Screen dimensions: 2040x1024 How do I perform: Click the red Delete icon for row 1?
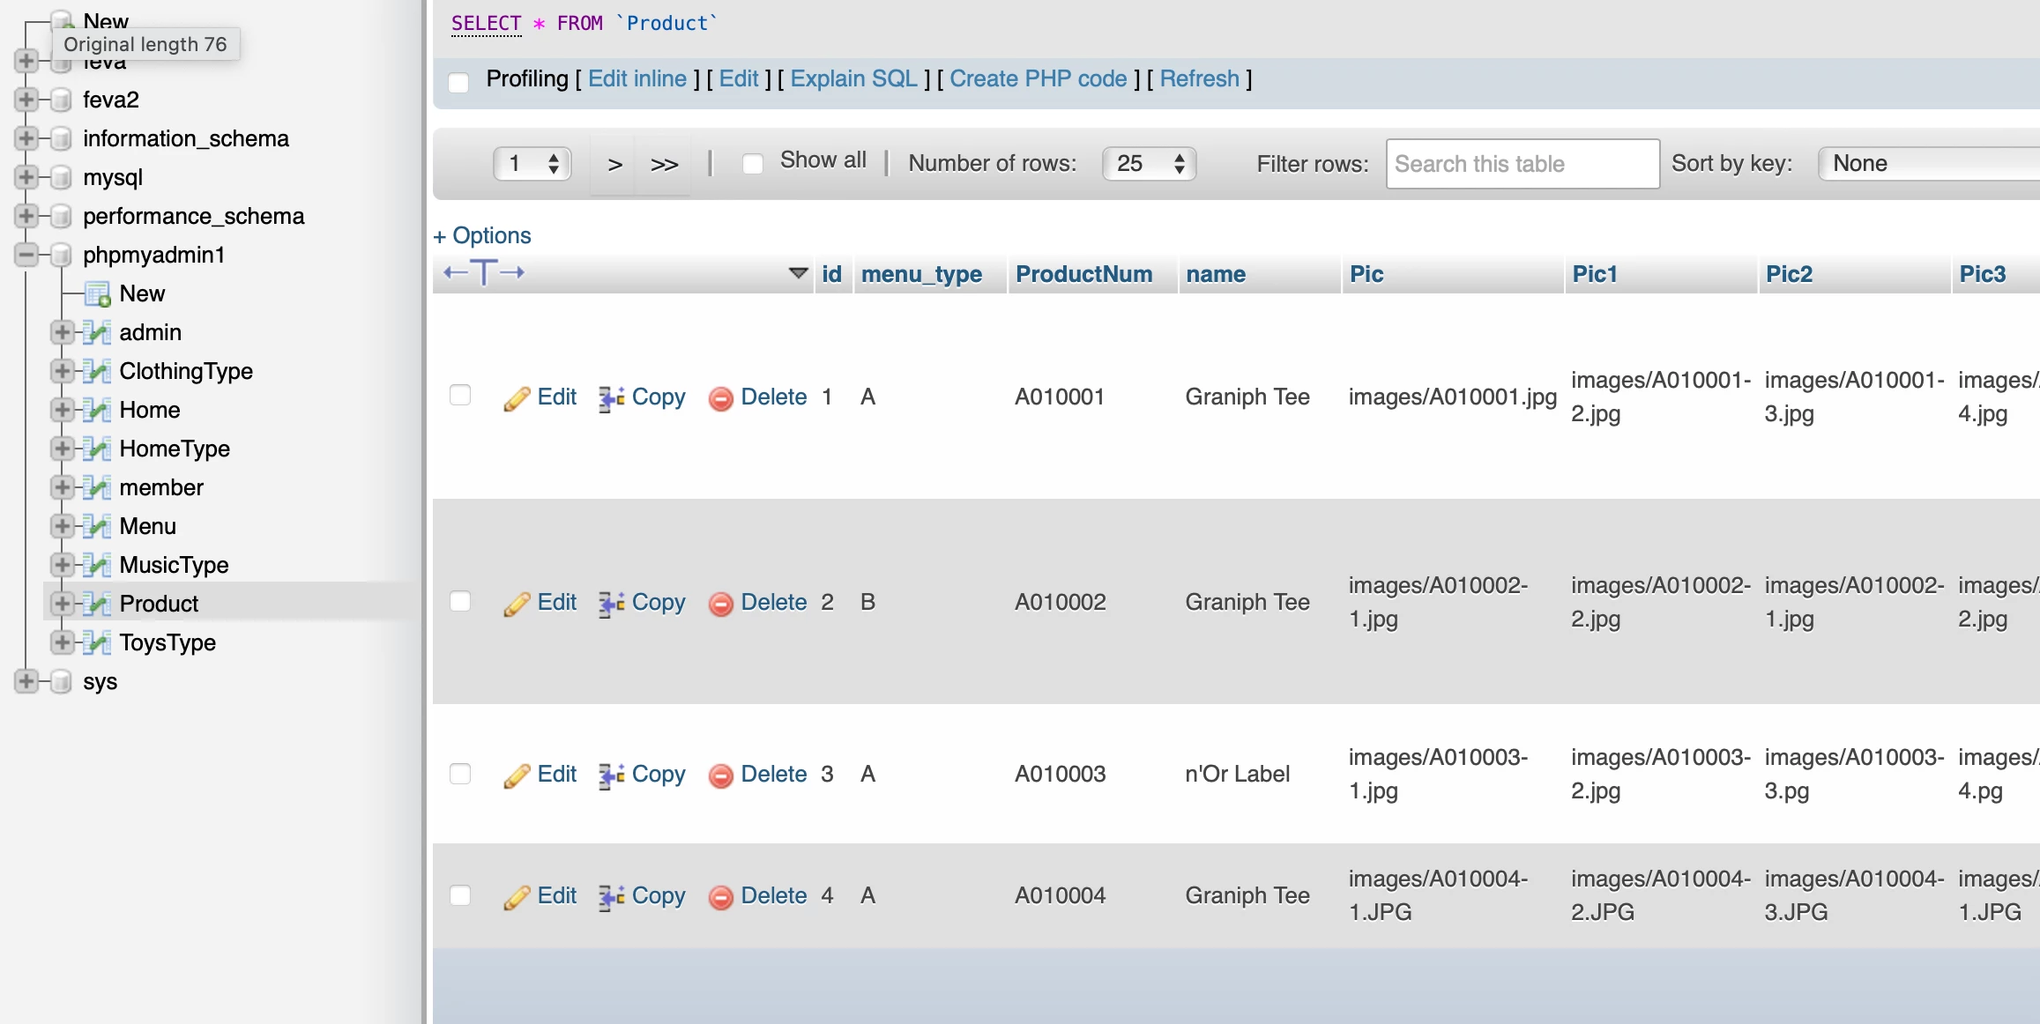pyautogui.click(x=720, y=398)
